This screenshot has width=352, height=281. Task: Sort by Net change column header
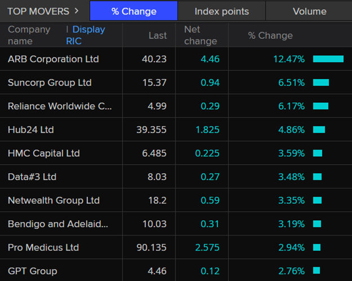click(200, 35)
